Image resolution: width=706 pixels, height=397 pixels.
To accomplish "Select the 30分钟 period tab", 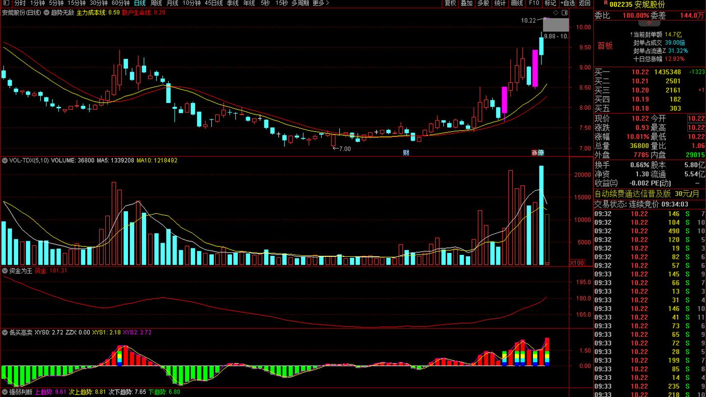I will [x=98, y=3].
